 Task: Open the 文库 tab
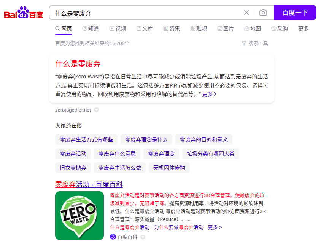[145, 29]
